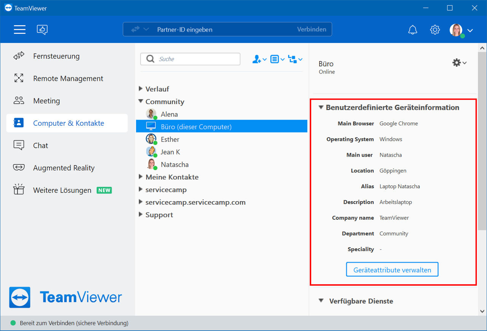Open the list view options icon
This screenshot has height=331, width=487.
point(277,59)
